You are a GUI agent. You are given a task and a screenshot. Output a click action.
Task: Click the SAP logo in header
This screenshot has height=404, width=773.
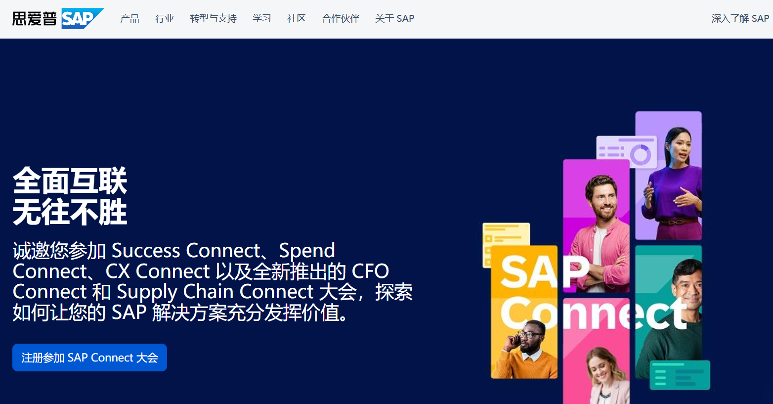83,19
